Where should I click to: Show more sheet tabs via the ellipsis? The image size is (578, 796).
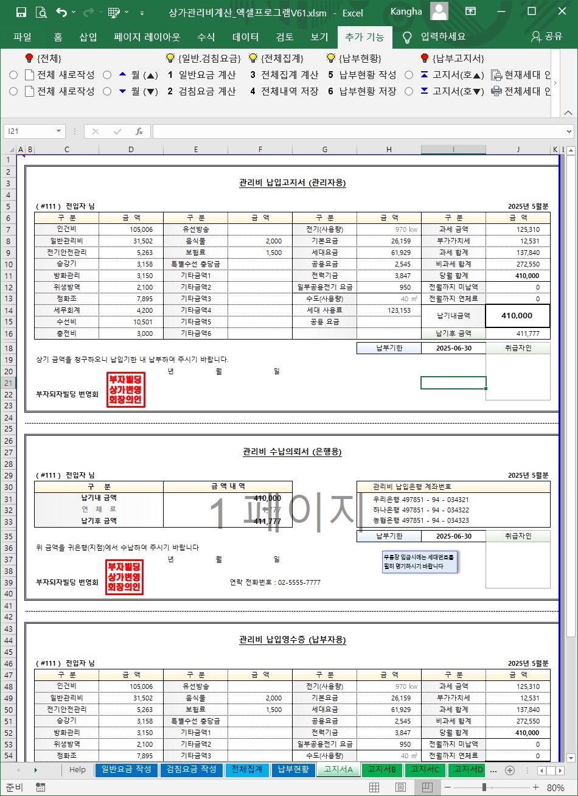(x=493, y=770)
